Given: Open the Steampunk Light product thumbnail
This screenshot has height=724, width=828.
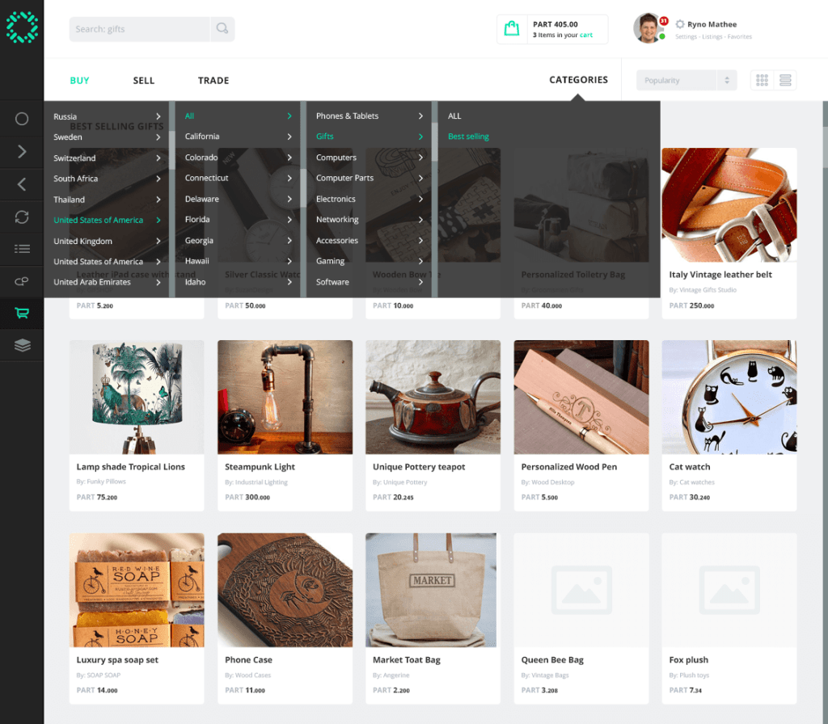Looking at the screenshot, I should click(285, 397).
